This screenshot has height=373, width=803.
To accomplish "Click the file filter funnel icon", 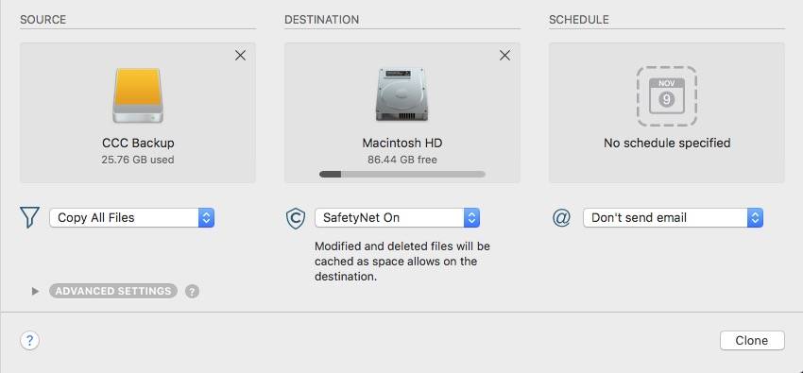I will click(29, 217).
